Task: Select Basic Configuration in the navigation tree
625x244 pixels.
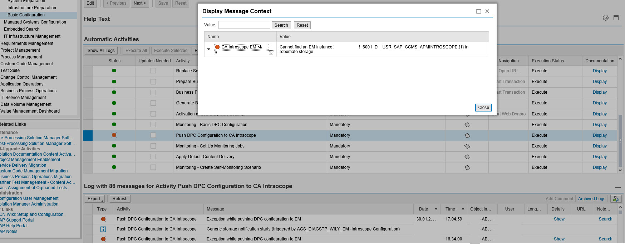Action: [x=26, y=15]
